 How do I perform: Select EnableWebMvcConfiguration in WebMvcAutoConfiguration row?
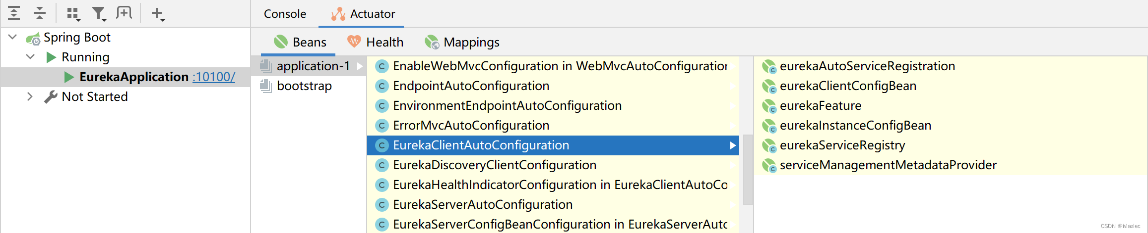(x=553, y=66)
